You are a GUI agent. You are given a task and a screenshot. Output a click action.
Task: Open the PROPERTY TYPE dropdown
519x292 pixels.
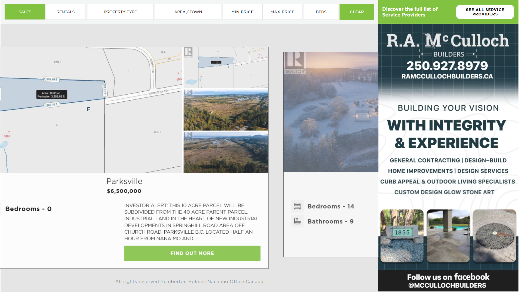[x=120, y=12]
